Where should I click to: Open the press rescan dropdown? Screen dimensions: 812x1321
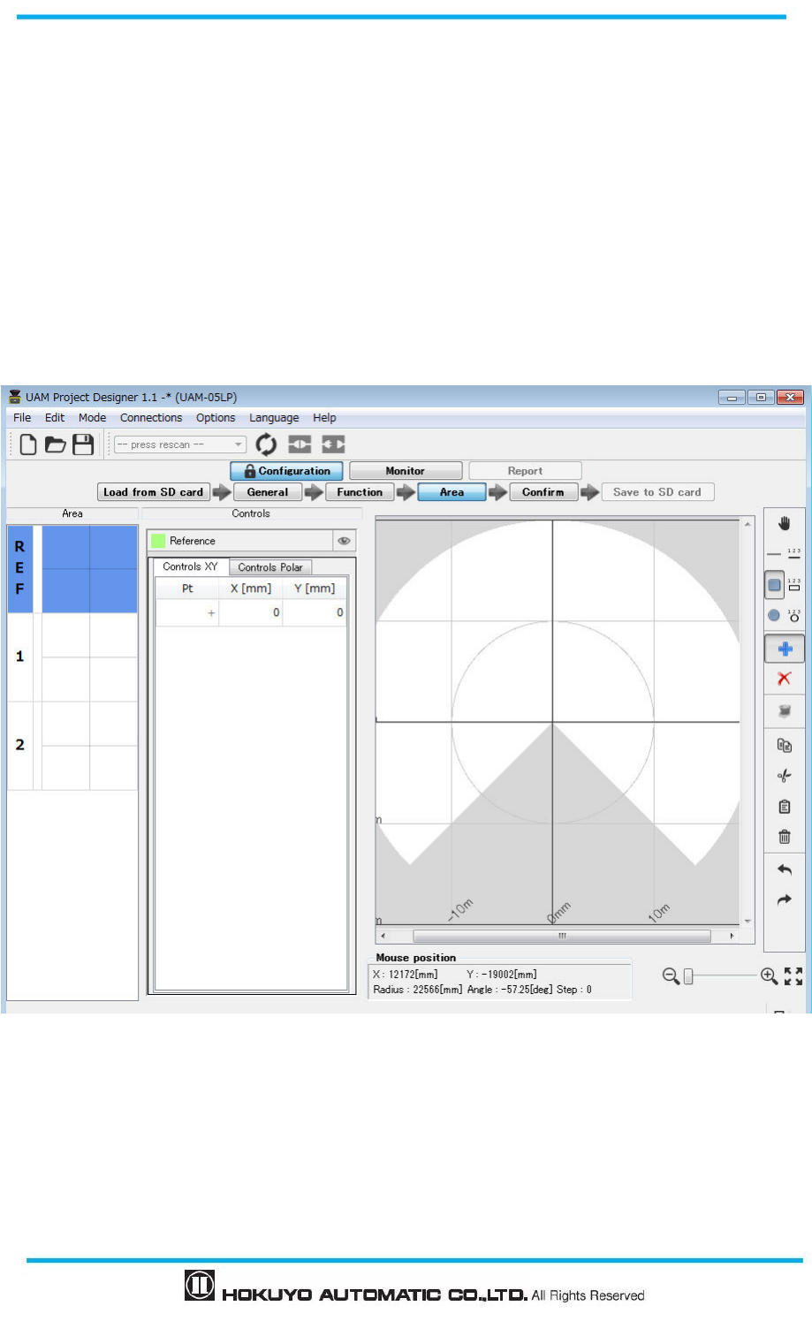pos(180,444)
